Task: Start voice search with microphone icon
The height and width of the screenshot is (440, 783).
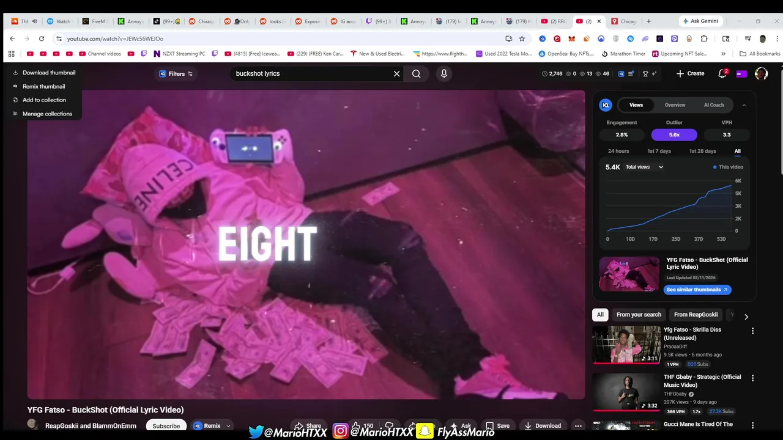Action: [444, 73]
